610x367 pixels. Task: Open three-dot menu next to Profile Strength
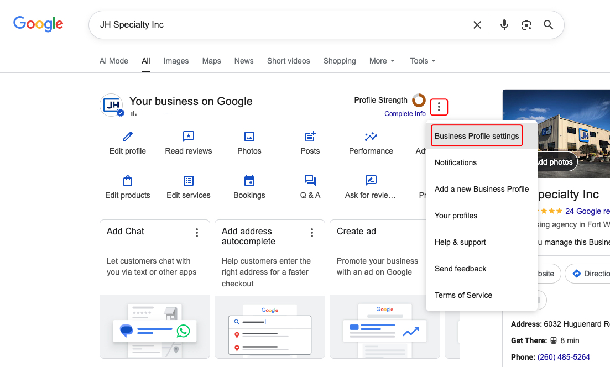(439, 107)
